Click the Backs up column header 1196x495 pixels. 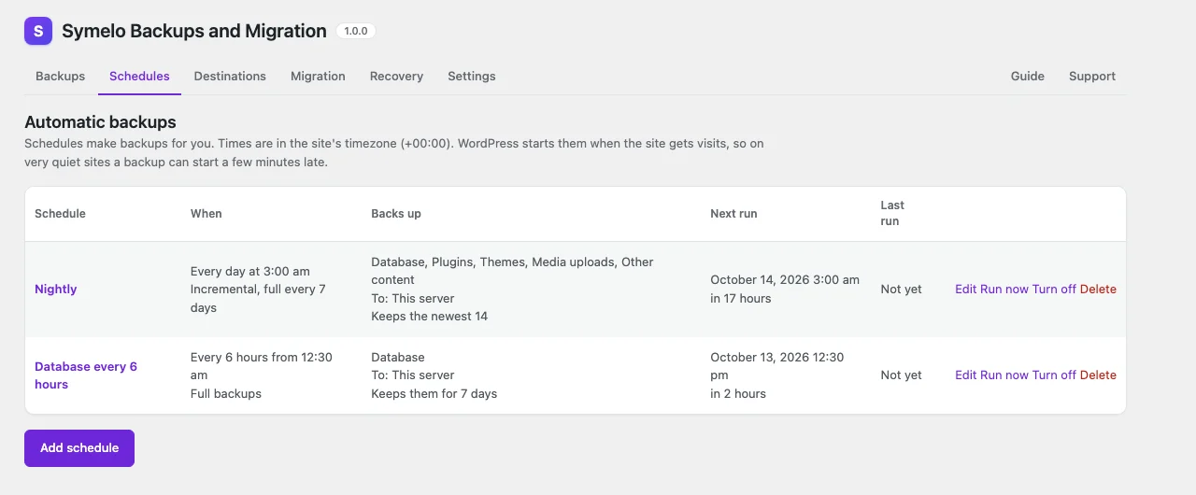(x=396, y=214)
